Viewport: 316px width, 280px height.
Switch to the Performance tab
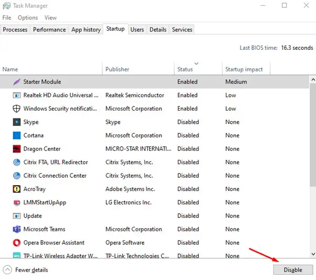(49, 29)
